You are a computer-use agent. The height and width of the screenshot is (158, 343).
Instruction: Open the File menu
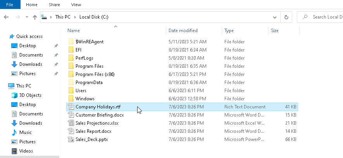10,5
